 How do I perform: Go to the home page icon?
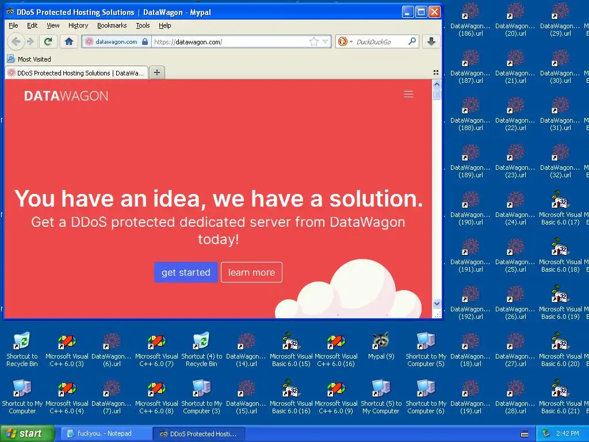coord(69,41)
